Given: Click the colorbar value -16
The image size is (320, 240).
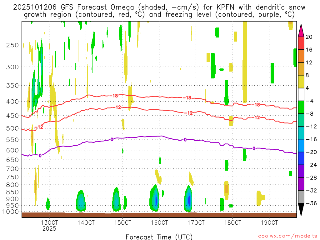Looking at the screenshot, I should pyautogui.click(x=311, y=139).
